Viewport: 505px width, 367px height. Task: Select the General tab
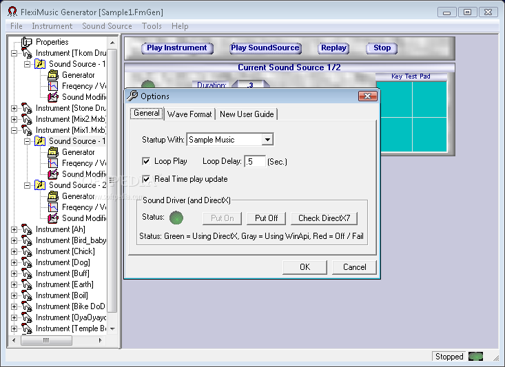147,114
